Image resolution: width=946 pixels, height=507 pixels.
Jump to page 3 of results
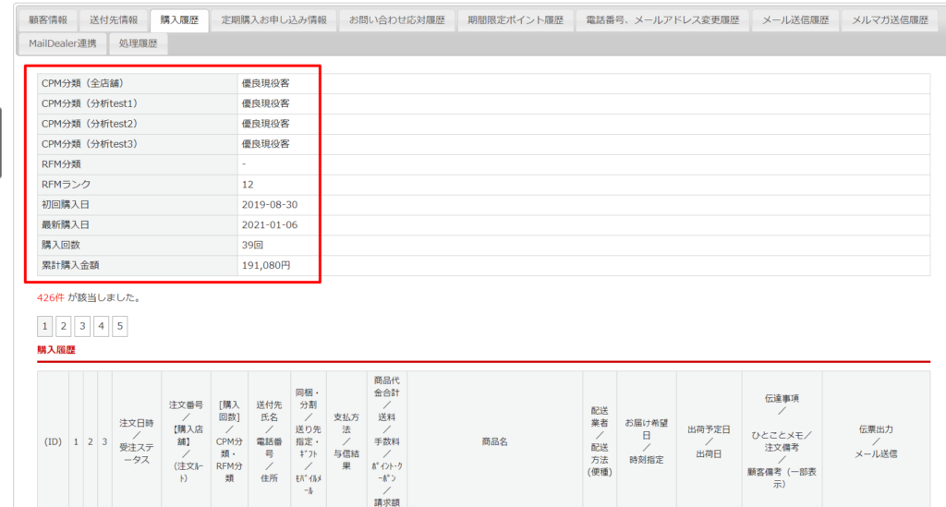tap(82, 326)
